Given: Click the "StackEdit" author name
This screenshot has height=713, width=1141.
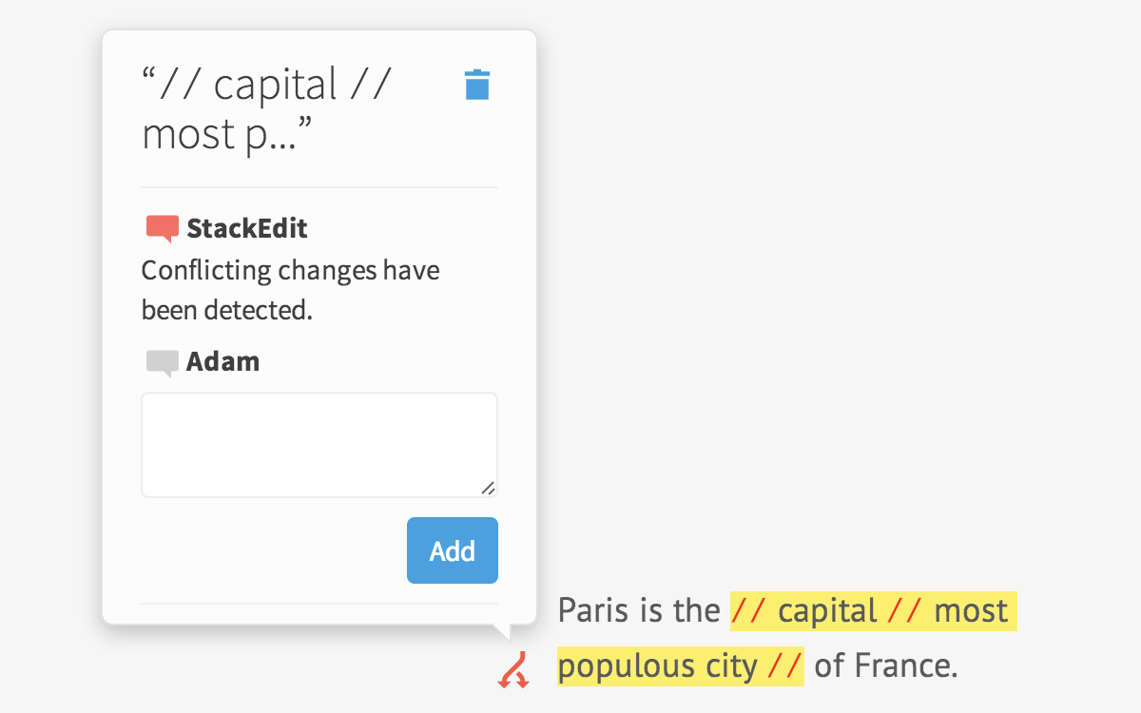Looking at the screenshot, I should pyautogui.click(x=247, y=228).
